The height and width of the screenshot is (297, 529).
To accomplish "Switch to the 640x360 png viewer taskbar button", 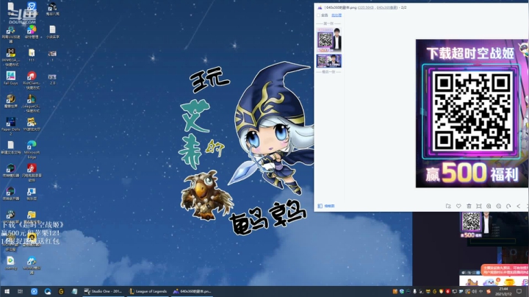I will point(192,291).
